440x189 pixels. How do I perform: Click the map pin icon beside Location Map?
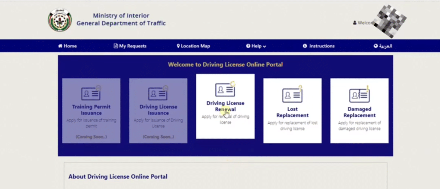(178, 46)
